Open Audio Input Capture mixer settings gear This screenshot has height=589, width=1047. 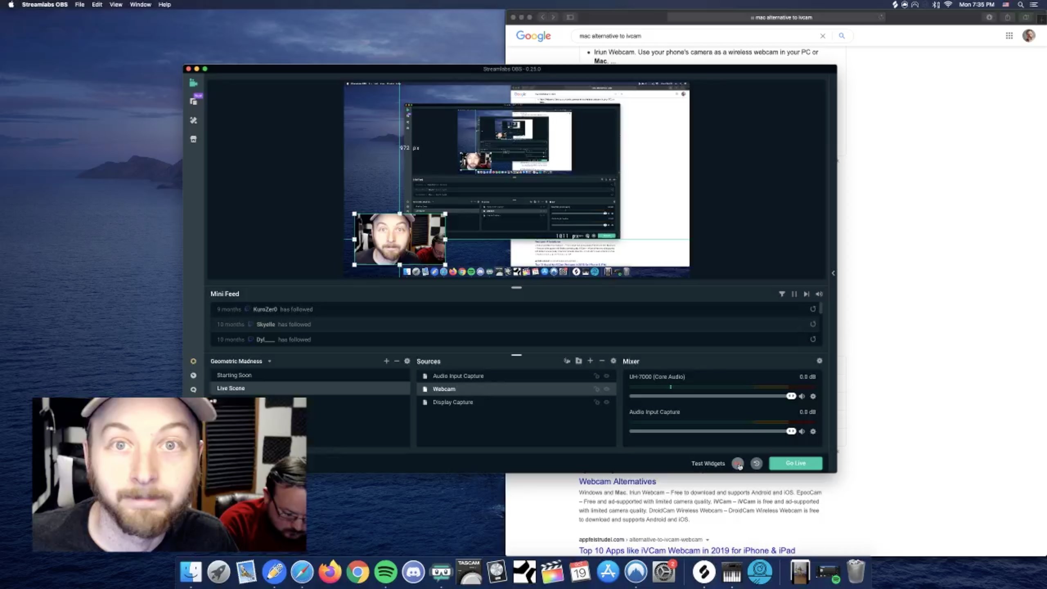tap(813, 431)
